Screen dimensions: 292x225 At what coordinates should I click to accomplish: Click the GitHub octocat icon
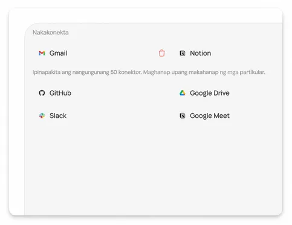42,93
